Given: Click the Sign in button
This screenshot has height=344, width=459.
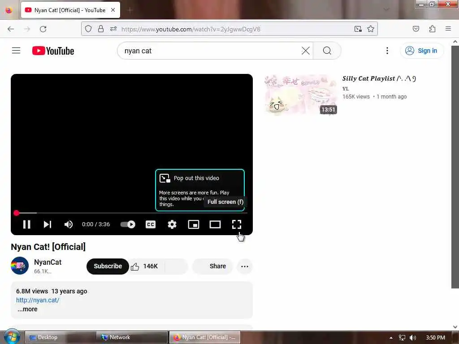Looking at the screenshot, I should coord(421,51).
